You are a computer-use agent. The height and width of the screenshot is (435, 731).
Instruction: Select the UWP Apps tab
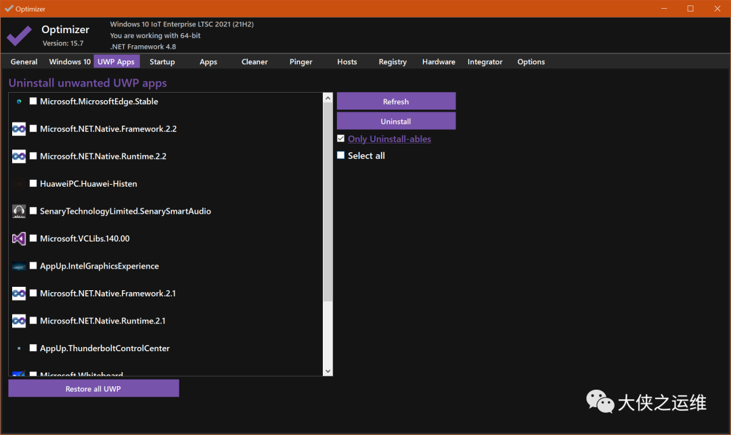(x=116, y=62)
